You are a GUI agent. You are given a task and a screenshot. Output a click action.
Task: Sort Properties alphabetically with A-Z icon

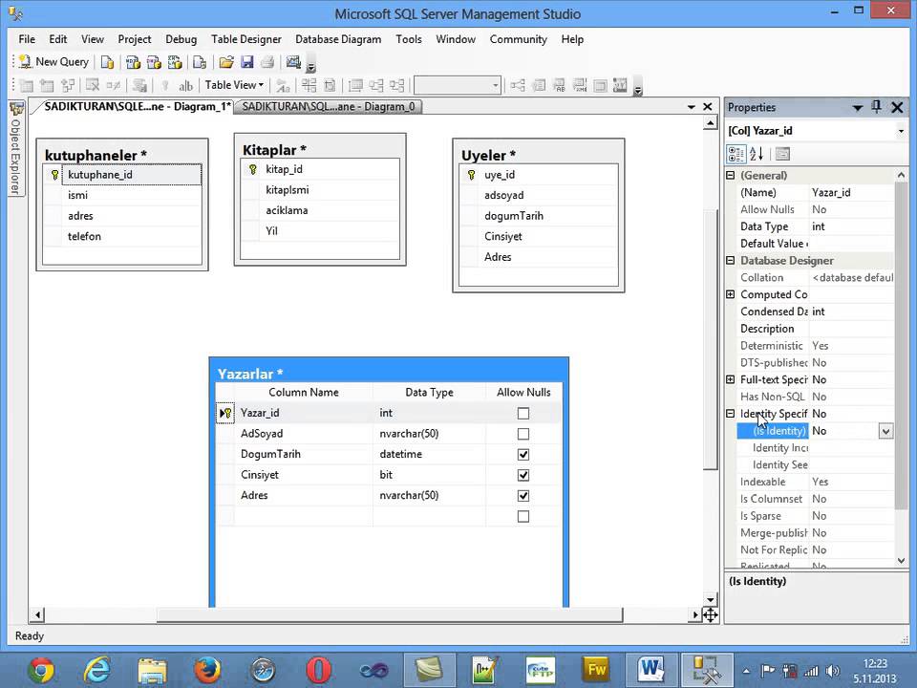click(x=757, y=154)
